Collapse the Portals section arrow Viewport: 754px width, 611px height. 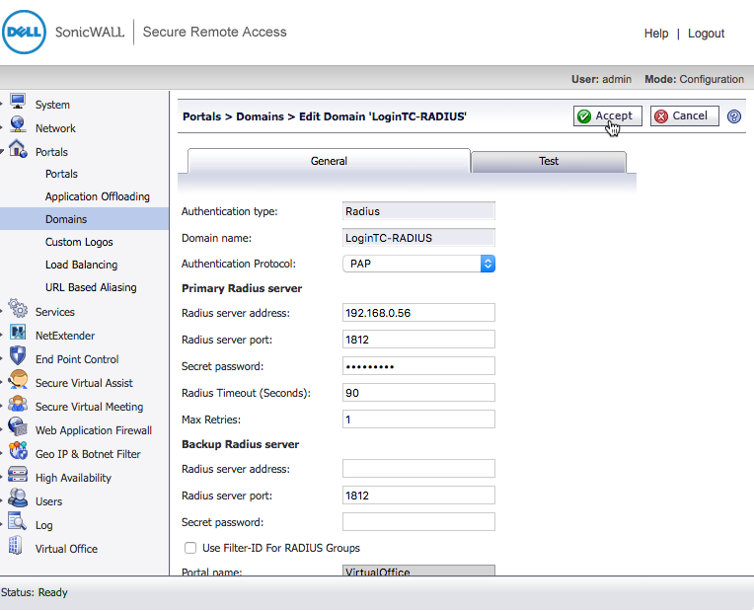3,152
